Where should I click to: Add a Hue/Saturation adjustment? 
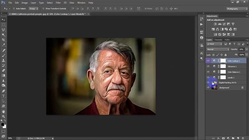(x=213, y=29)
